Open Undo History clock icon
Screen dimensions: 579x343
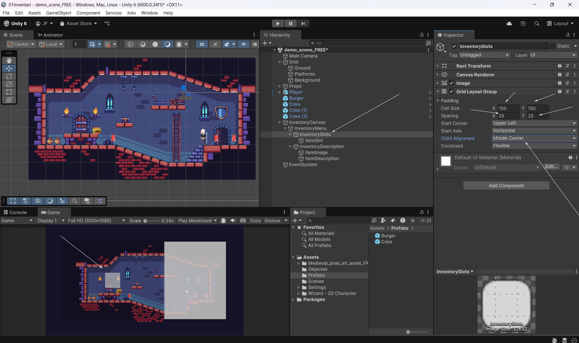click(x=523, y=24)
